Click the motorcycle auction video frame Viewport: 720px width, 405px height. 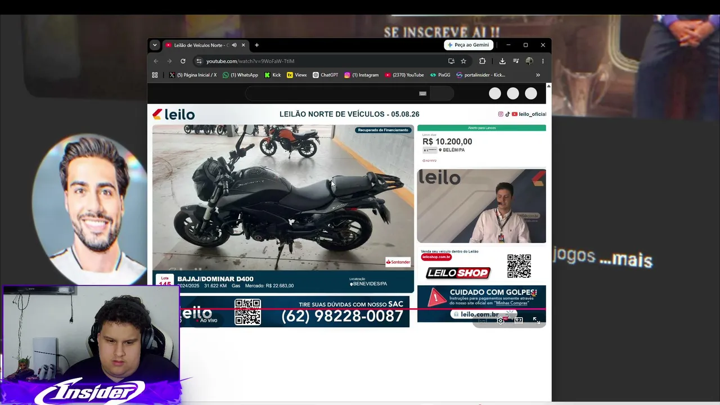point(283,197)
